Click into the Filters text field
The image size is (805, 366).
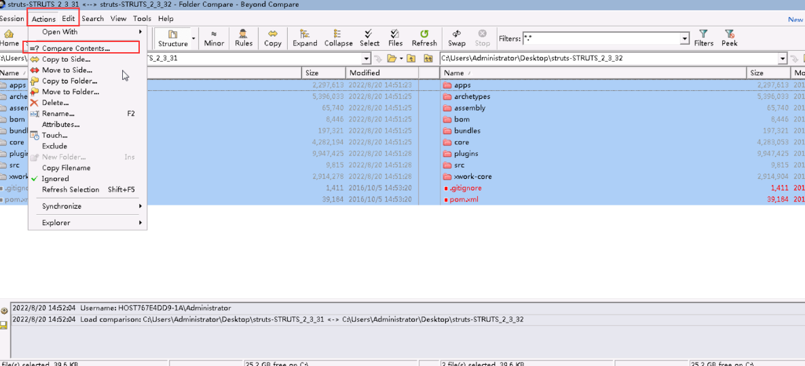(x=601, y=39)
